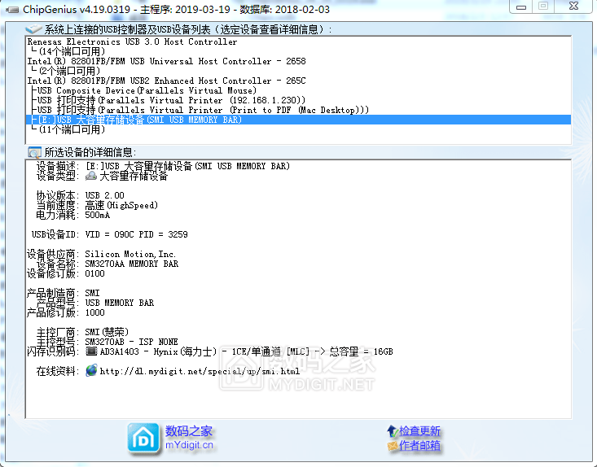Click the device list header computer icon
597x467 pixels.
(x=34, y=29)
